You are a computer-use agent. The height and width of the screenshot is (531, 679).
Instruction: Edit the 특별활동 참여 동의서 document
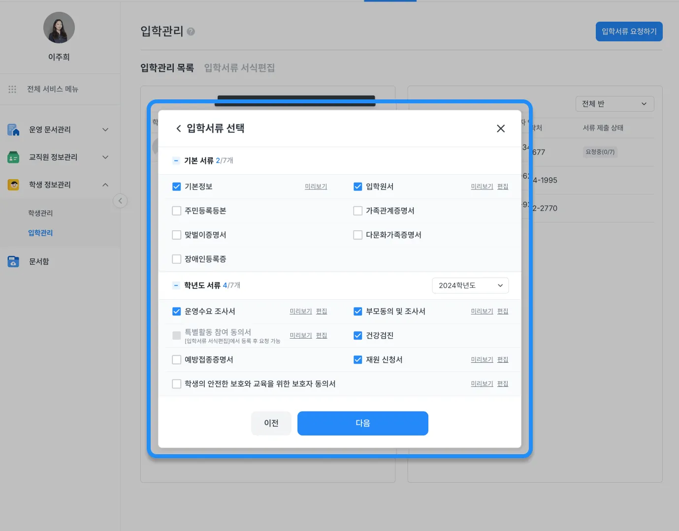point(322,336)
